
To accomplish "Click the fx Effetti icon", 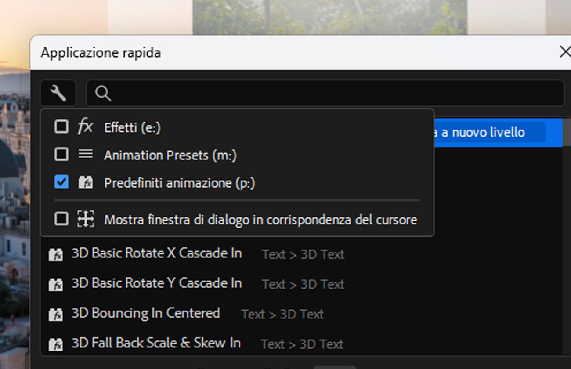I will pyautogui.click(x=85, y=127).
